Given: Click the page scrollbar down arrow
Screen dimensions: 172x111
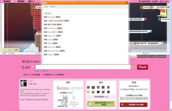Looking at the screenshot, I should (171, 110).
